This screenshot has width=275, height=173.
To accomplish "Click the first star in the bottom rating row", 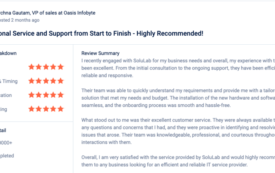I will (x=31, y=109).
